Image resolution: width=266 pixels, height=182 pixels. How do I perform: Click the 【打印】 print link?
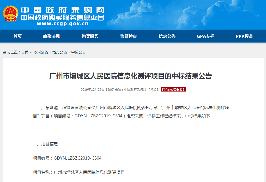[153, 89]
